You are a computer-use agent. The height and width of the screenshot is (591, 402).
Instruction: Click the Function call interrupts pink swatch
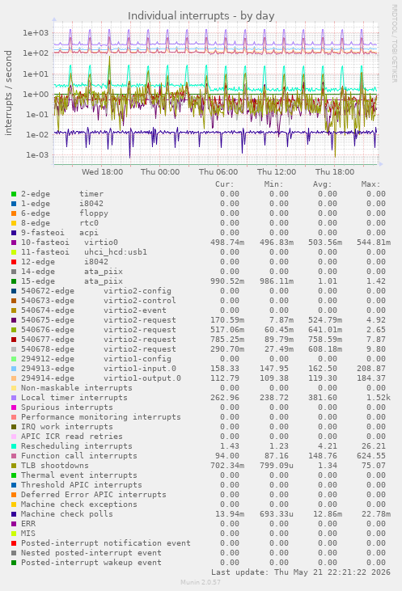14,456
